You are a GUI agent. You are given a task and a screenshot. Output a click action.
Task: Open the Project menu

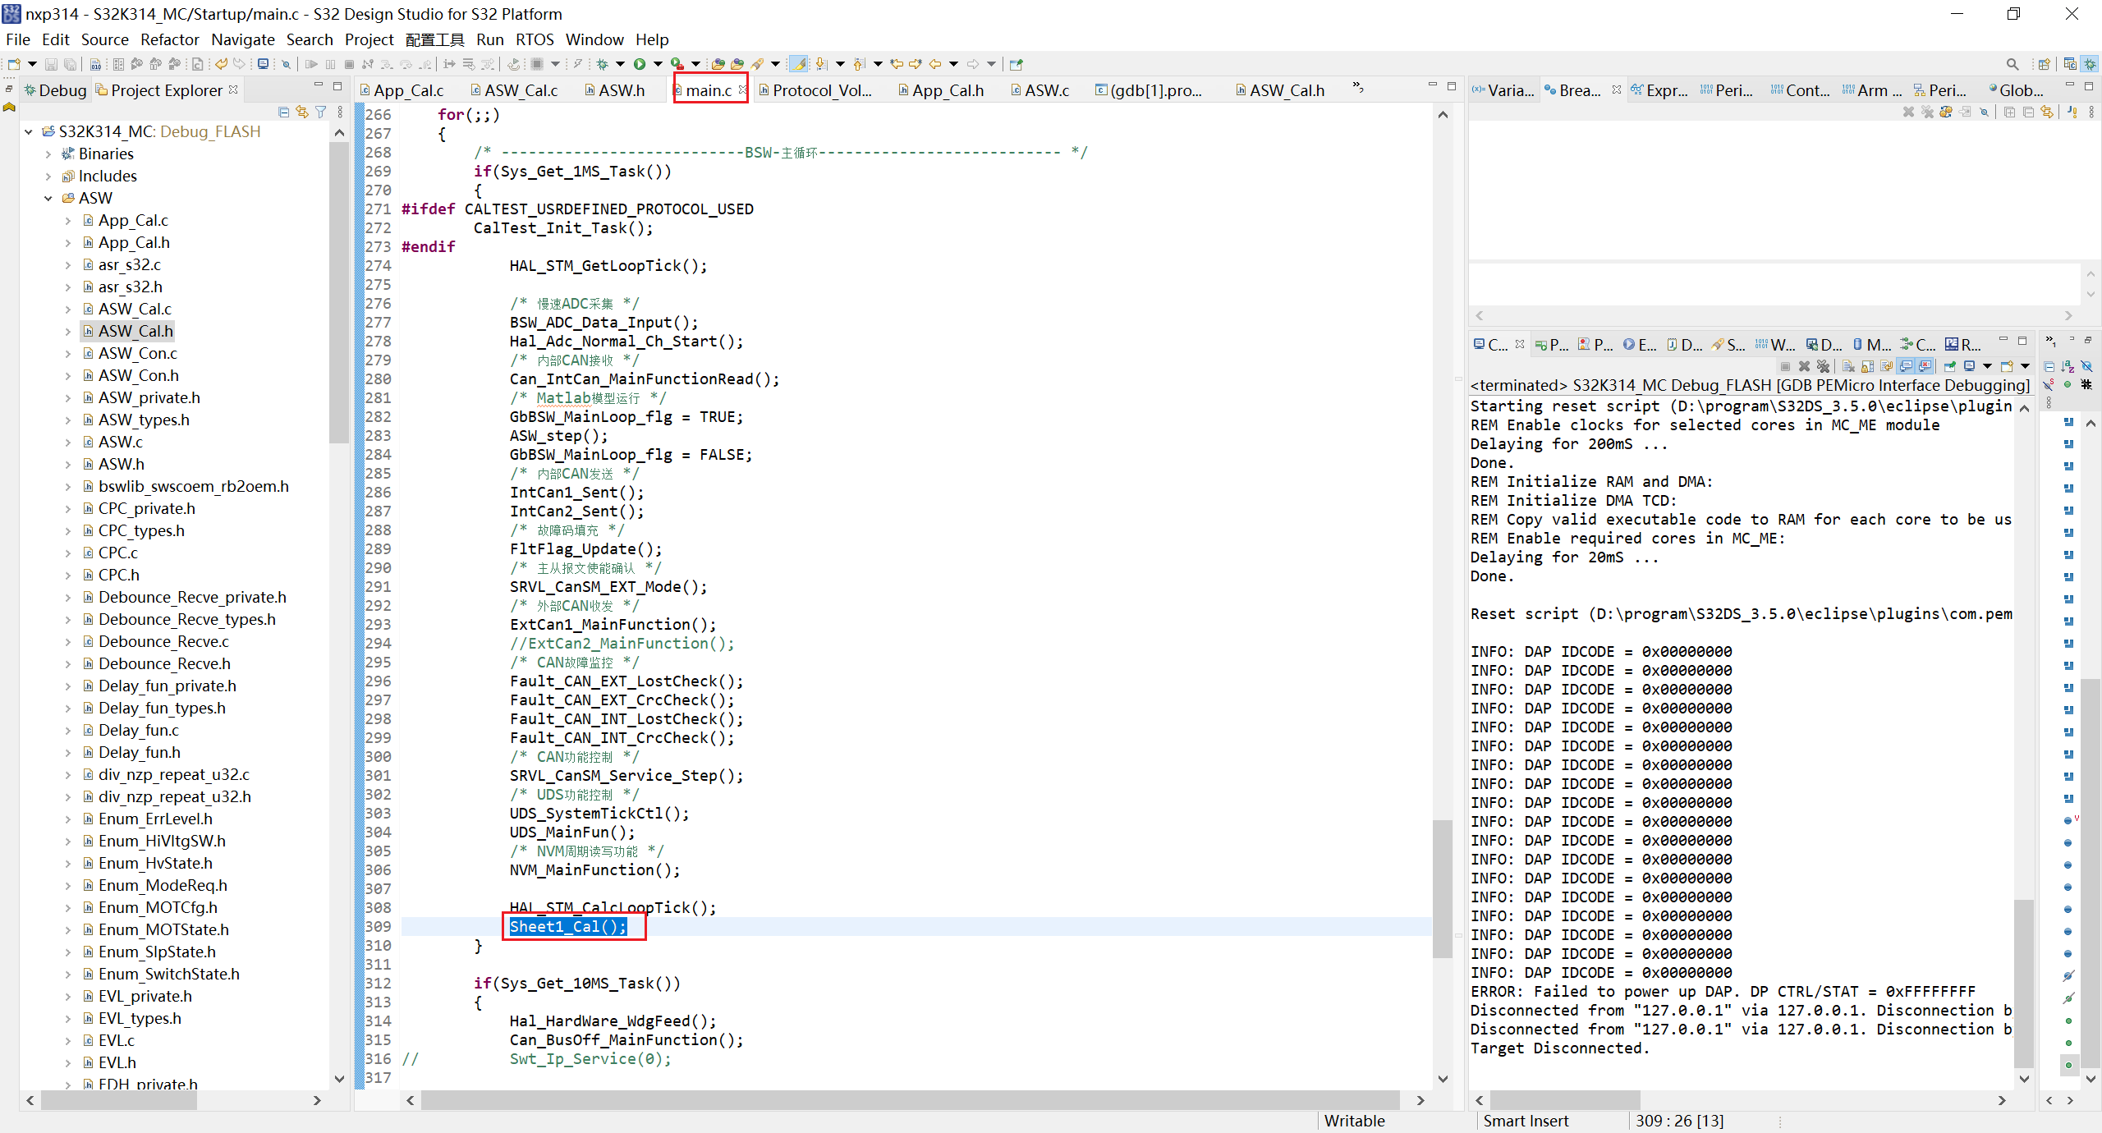369,39
